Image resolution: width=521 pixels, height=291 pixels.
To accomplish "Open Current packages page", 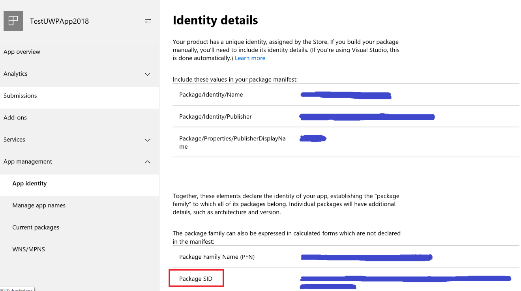I will click(x=36, y=228).
